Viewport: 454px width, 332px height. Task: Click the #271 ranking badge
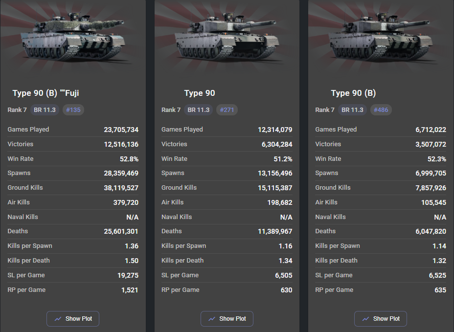[x=227, y=110]
